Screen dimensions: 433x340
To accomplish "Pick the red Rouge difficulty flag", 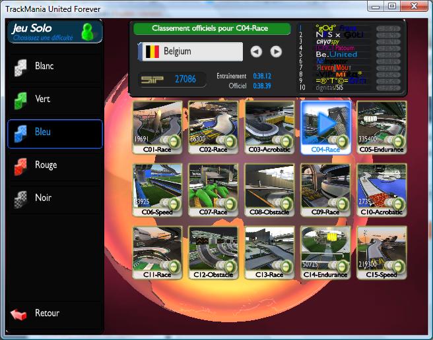I will click(x=21, y=165).
